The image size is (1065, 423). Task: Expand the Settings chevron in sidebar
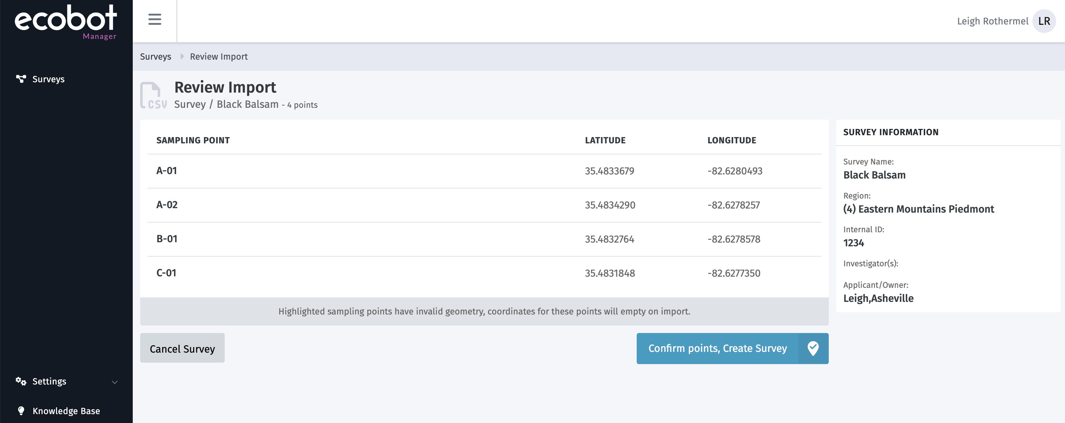[x=115, y=382]
